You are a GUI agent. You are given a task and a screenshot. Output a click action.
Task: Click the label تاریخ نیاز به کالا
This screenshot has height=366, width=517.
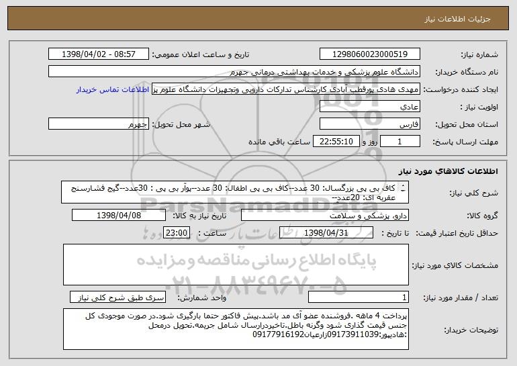(199, 216)
